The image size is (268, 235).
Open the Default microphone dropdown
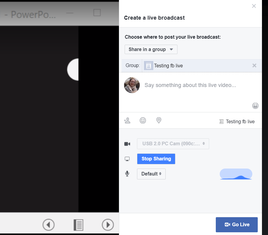151,174
